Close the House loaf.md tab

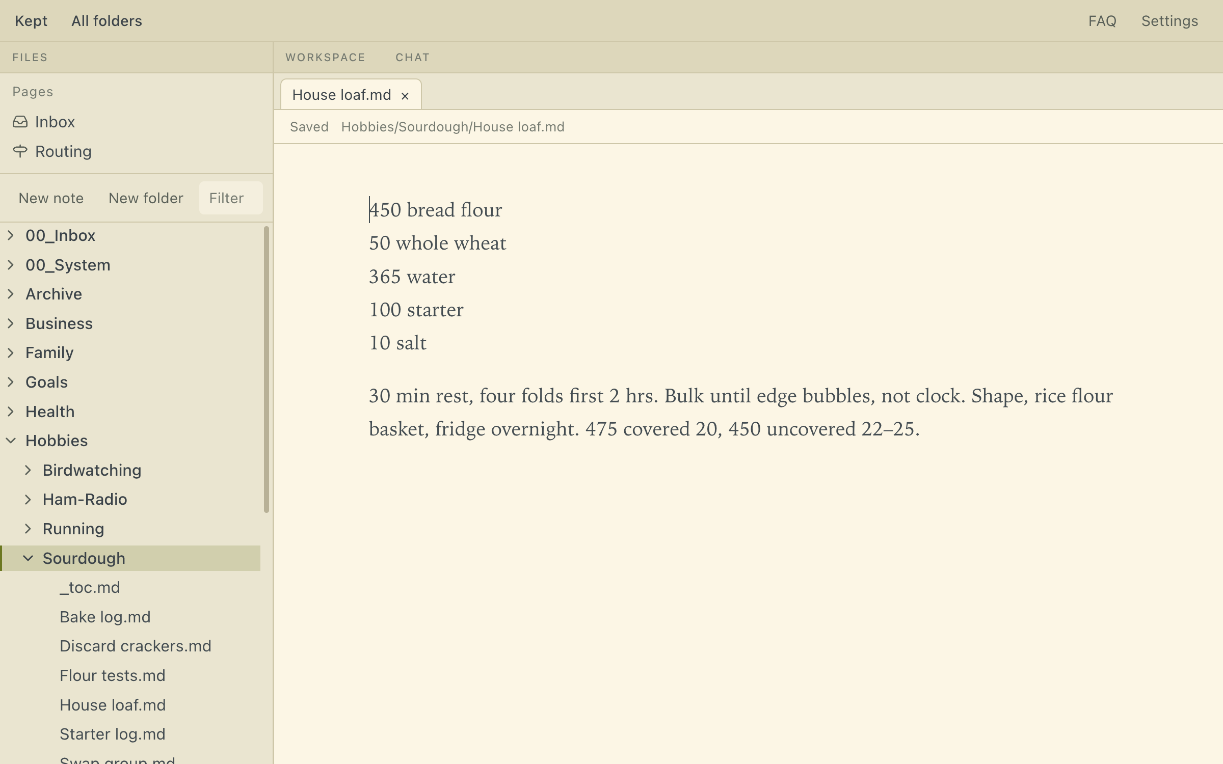pyautogui.click(x=405, y=96)
